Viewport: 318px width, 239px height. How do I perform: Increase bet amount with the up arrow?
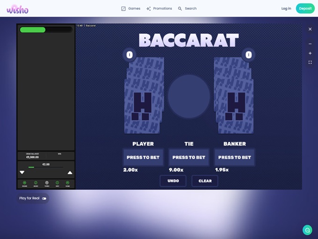click(70, 173)
